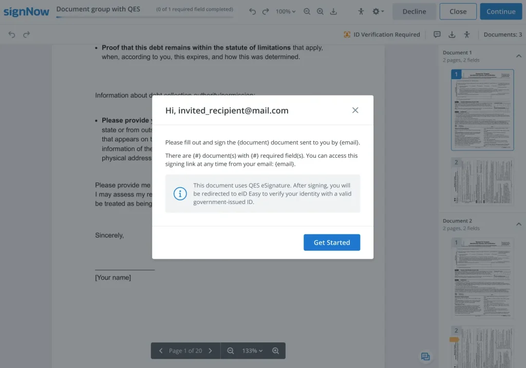
Task: Open the settings gear dropdown in the header
Action: tap(378, 12)
